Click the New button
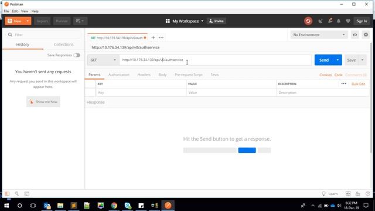The image size is (375, 211). click(x=15, y=21)
